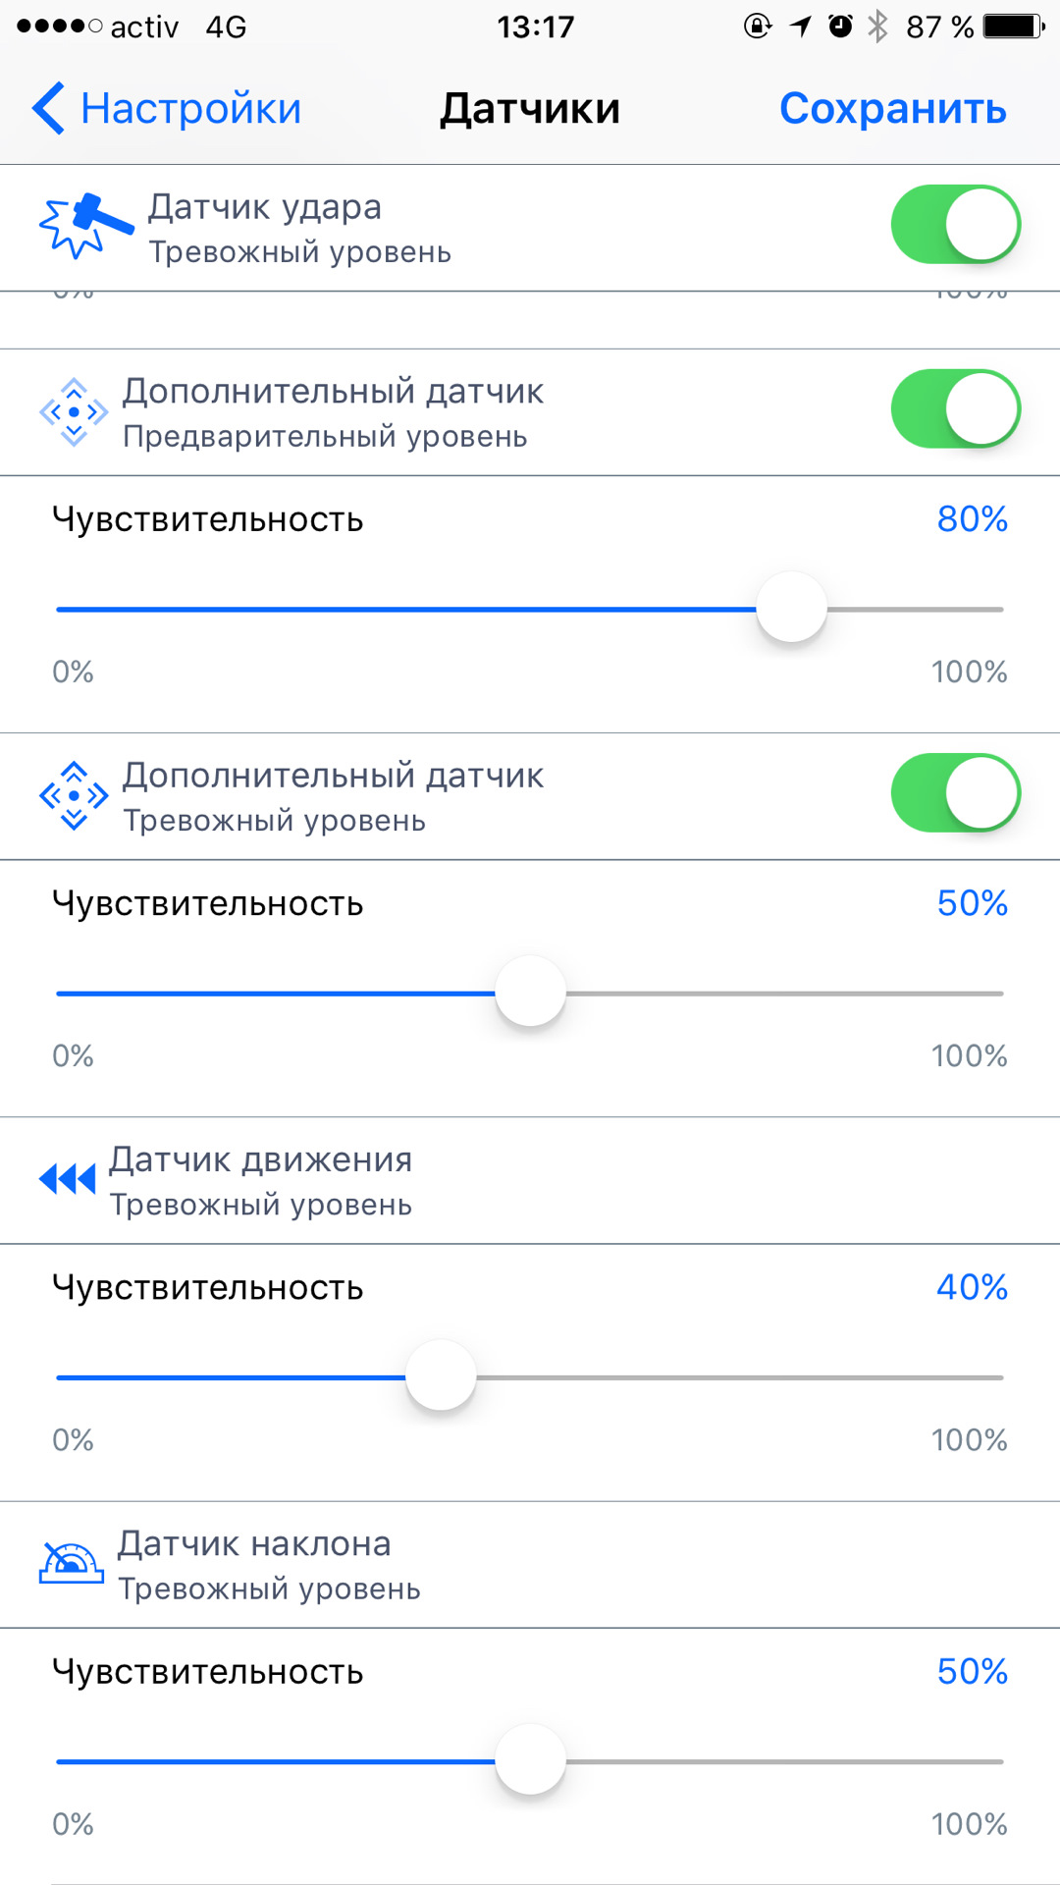Screen dimensions: 1060x1885
Task: Tap the additional sensor preliminary level icon
Action: pyautogui.click(x=74, y=411)
